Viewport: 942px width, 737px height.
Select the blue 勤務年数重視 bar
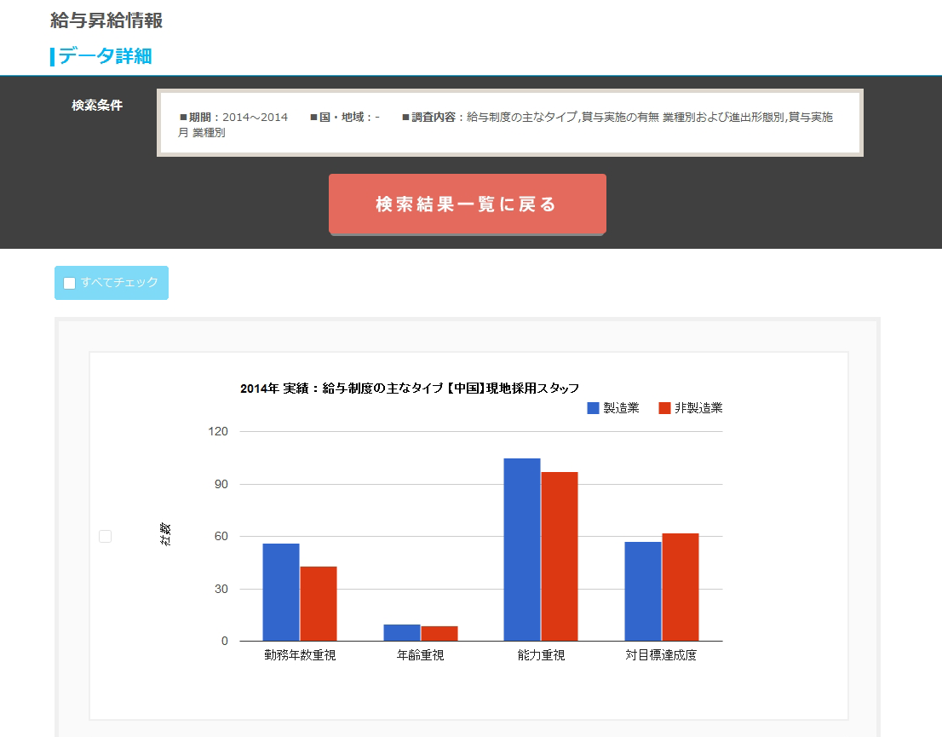281,592
